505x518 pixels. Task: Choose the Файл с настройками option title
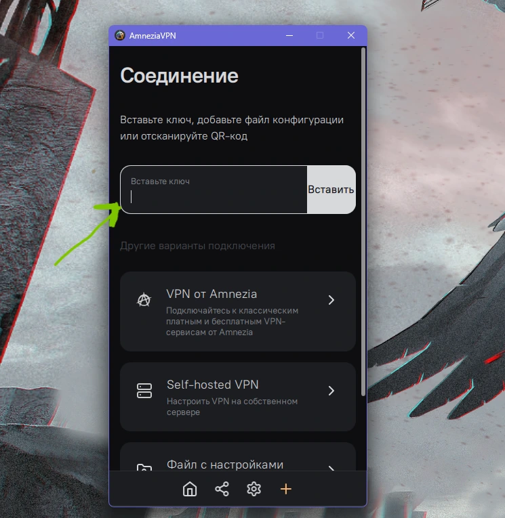point(225,465)
